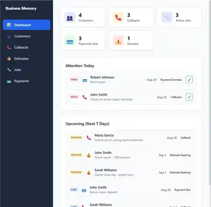This screenshot has width=211, height=207.
Task: Click "Gutter cleaning - single story" text
Action: tap(114, 175)
